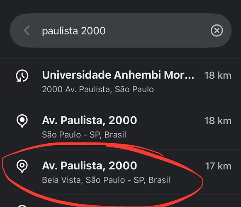Viewport: 241px width, 207px height.
Task: Tap blank row space right of 'Av. Paulista, 2000' Bela Vista title
Action: click(170, 166)
